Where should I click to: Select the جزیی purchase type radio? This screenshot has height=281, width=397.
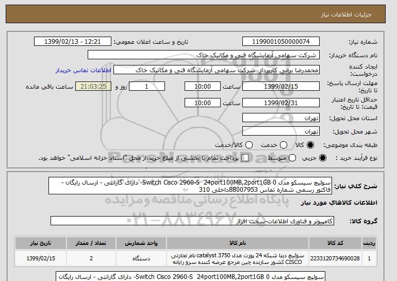pyautogui.click(x=323, y=158)
